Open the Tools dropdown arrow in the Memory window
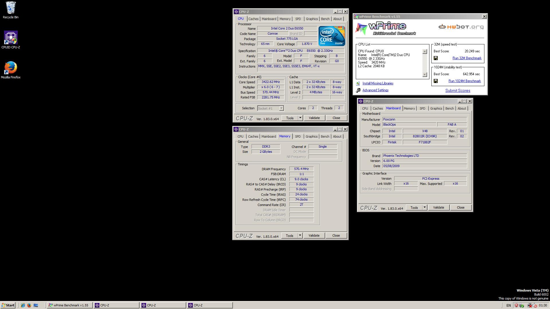 click(300, 235)
